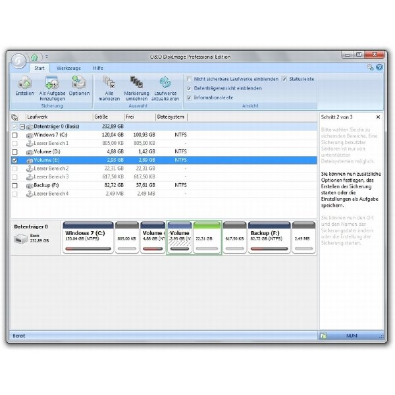The height and width of the screenshot is (395, 395).
Task: Check the Backup (F:) checkbox
Action: tap(14, 186)
